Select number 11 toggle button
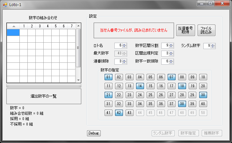Image resolution: width=232 pixels, height=143 pixels. (x=108, y=86)
